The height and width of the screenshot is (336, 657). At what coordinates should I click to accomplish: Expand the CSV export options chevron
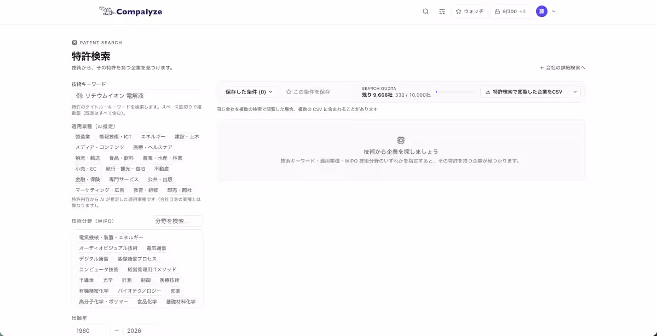point(575,92)
